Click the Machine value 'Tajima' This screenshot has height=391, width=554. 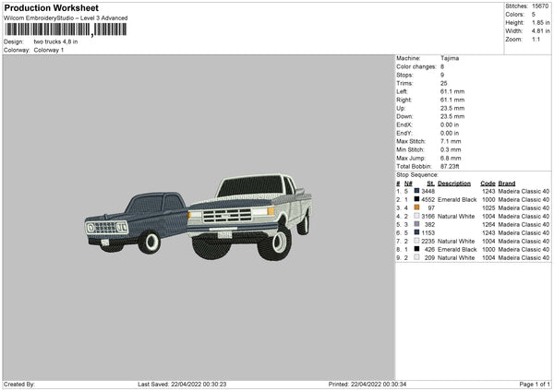(450, 58)
